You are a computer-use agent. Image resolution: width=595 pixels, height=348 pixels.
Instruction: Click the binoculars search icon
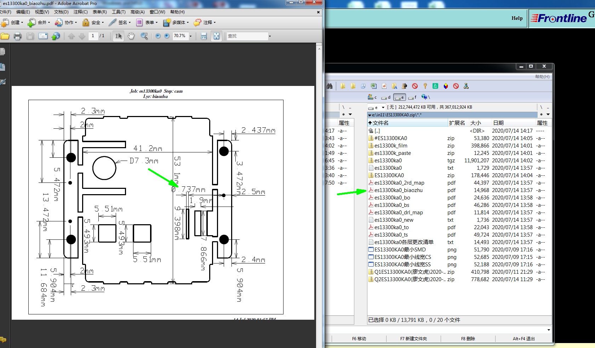[x=330, y=86]
